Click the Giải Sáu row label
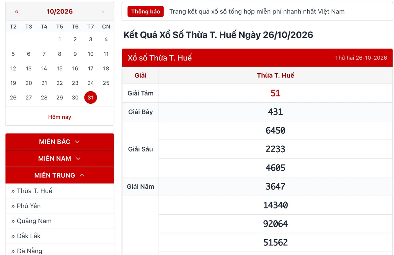Screen dimensions: 394x255 tap(141, 149)
